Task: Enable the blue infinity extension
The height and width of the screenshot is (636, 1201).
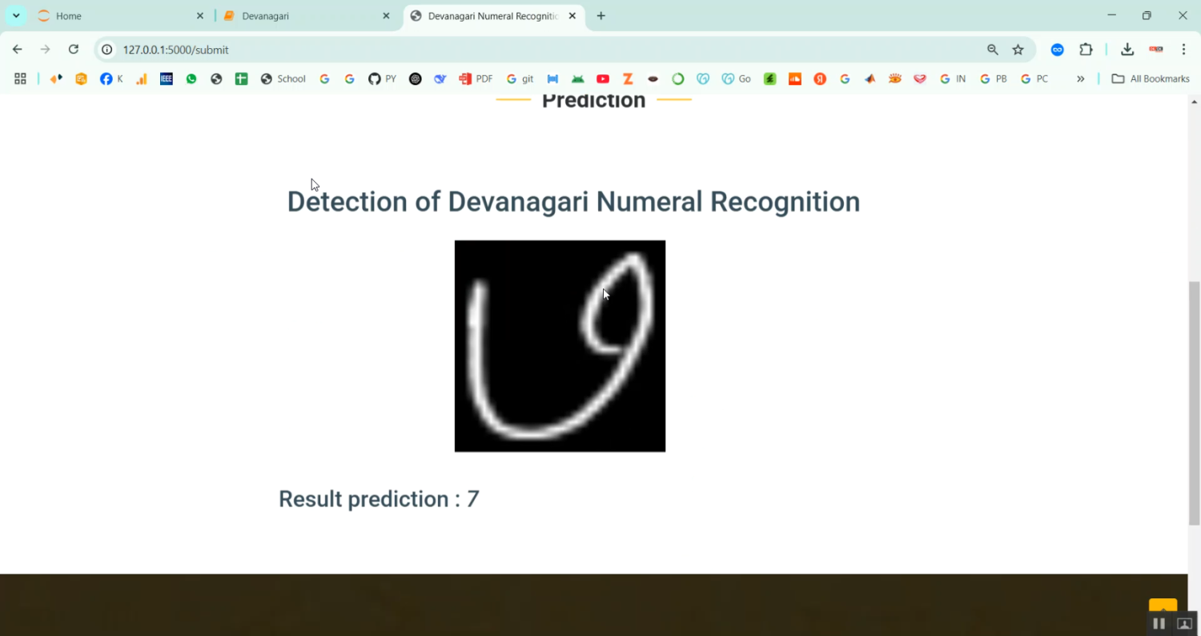Action: point(1057,50)
